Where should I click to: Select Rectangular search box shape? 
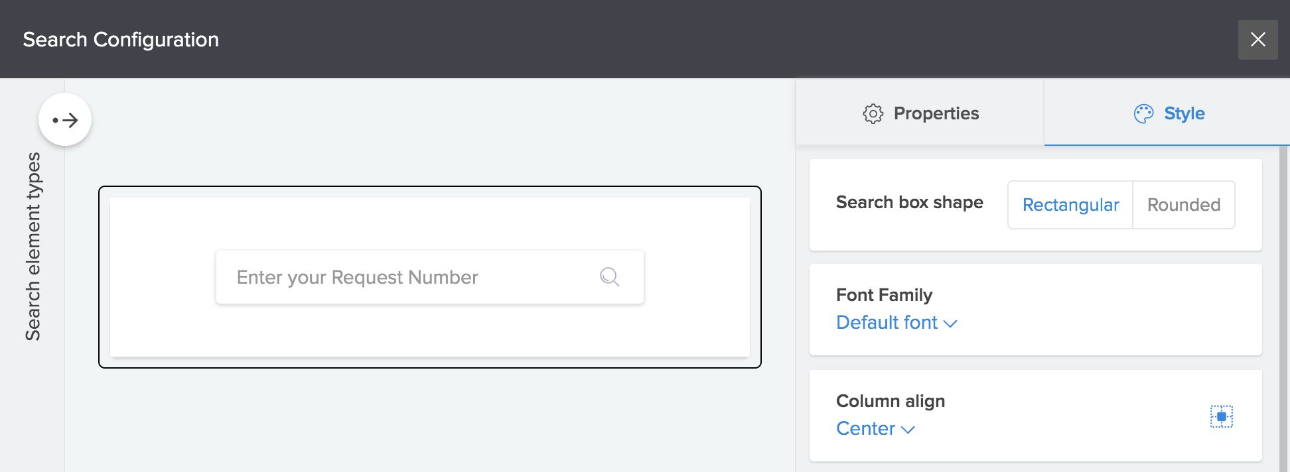pyautogui.click(x=1070, y=205)
